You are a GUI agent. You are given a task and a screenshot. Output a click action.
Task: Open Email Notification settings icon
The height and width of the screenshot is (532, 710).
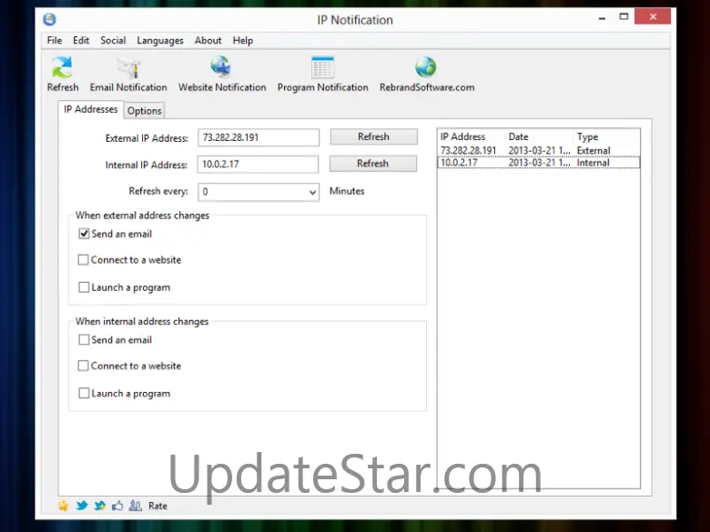pyautogui.click(x=128, y=68)
